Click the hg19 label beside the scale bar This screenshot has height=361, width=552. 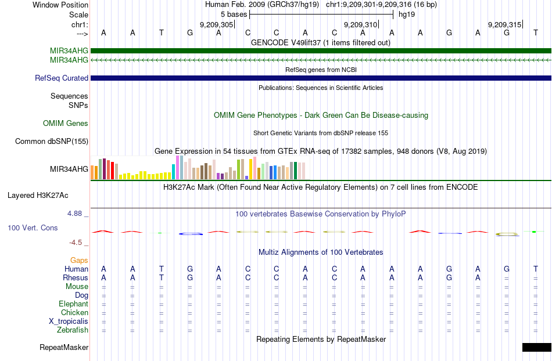[407, 15]
